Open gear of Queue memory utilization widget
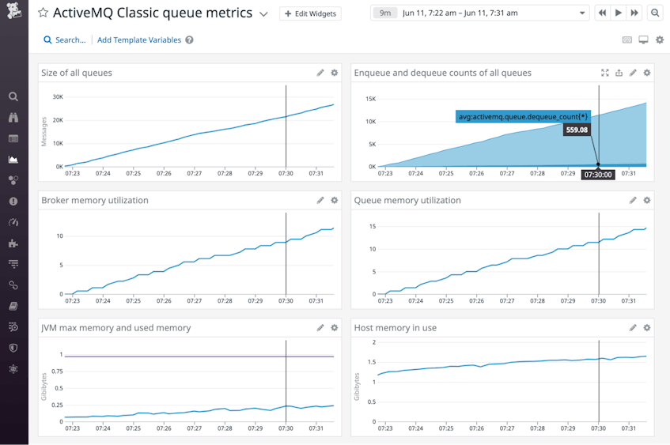670x445 pixels. tap(647, 200)
